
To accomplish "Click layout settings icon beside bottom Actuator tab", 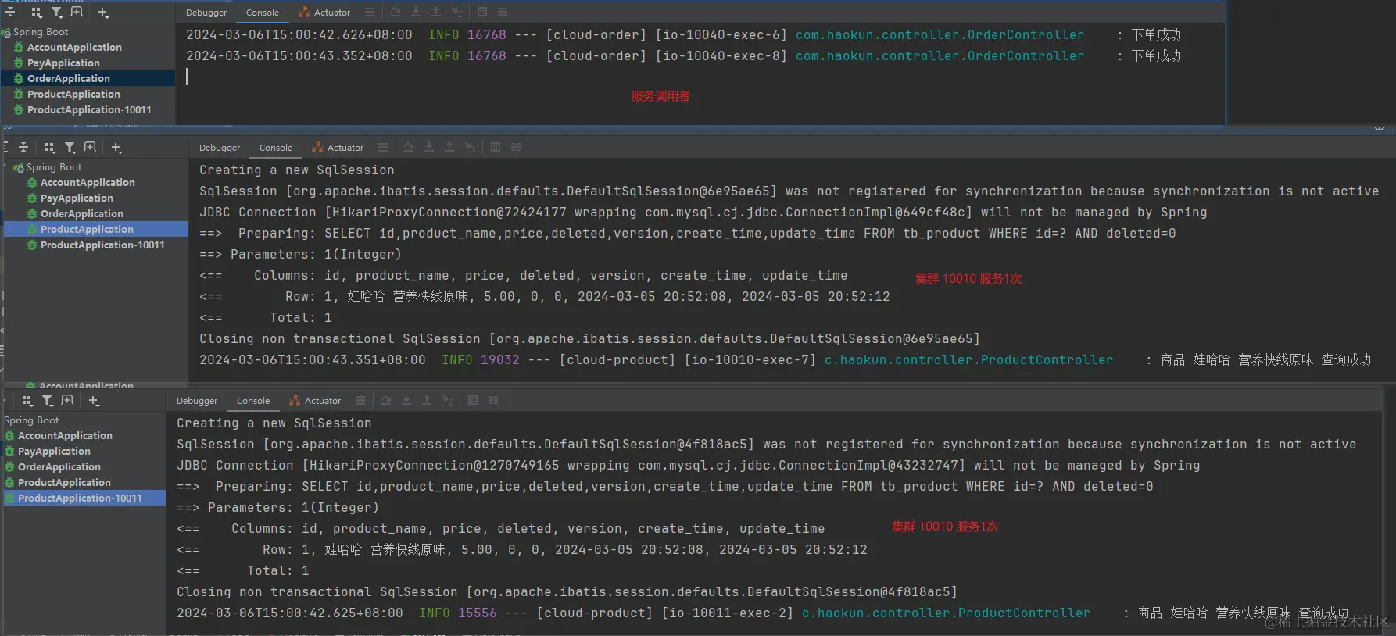I will pyautogui.click(x=360, y=401).
